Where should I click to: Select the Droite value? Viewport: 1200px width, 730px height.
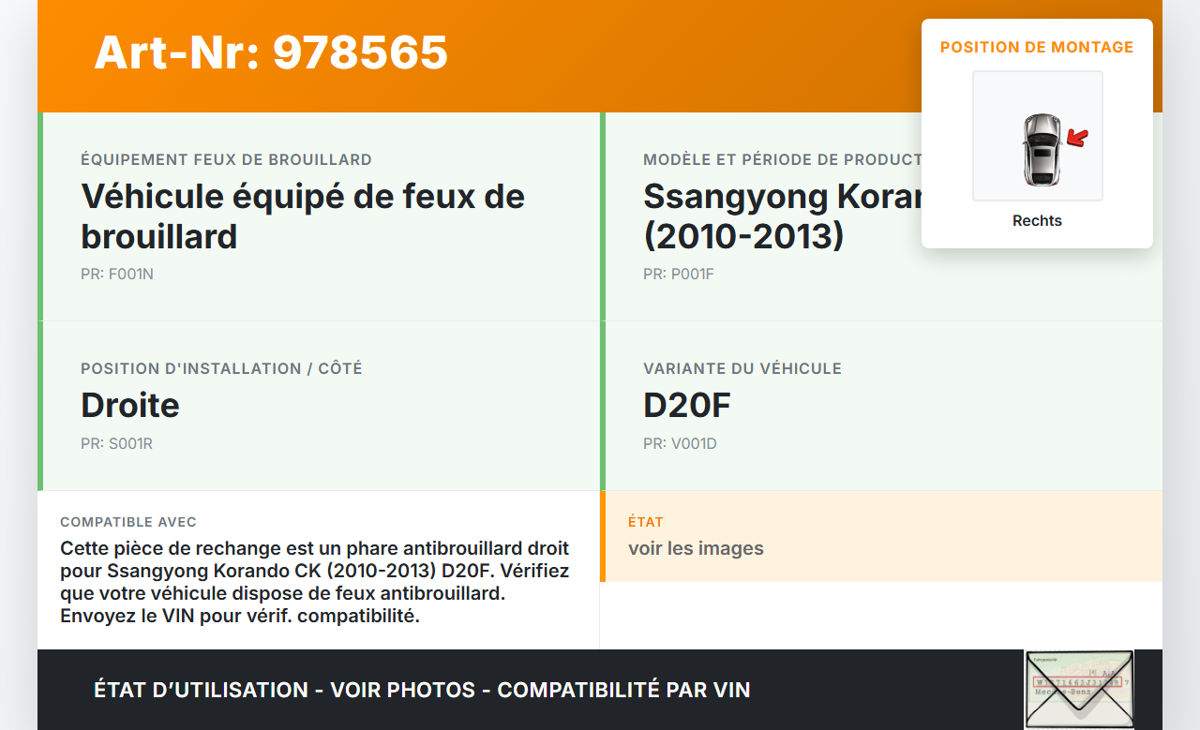(x=130, y=405)
